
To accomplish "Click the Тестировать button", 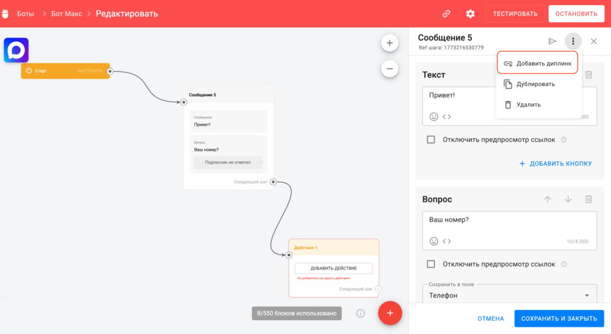I will [515, 14].
